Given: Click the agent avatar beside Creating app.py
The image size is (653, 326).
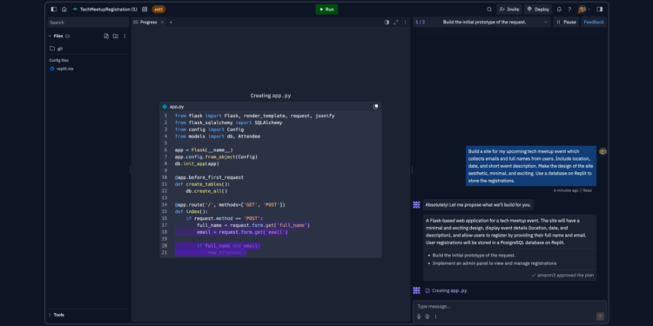Looking at the screenshot, I should click(416, 290).
